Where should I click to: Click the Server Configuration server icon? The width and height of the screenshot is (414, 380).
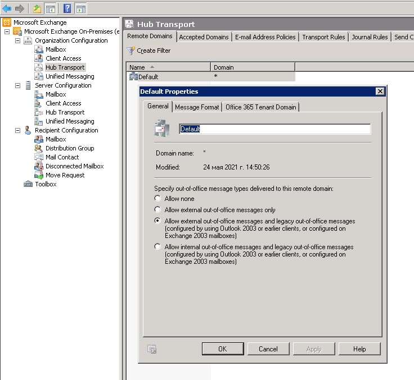coord(28,85)
